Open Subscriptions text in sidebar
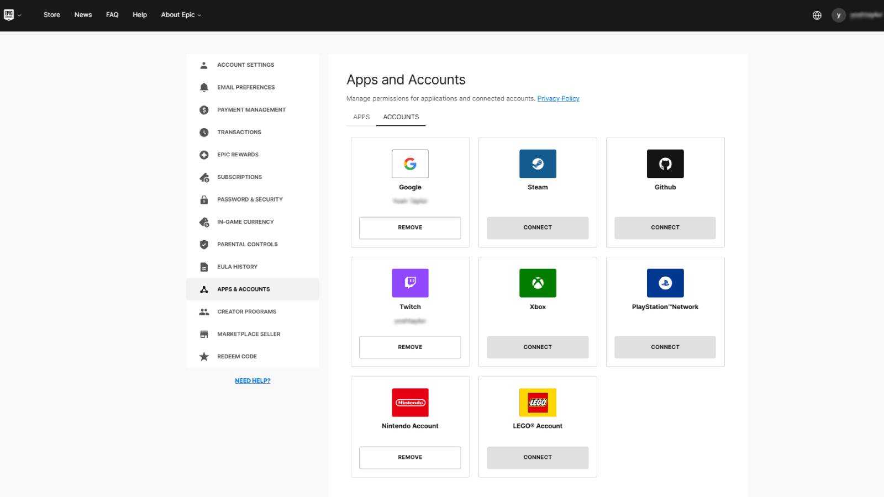Viewport: 884px width, 497px height. coord(240,177)
